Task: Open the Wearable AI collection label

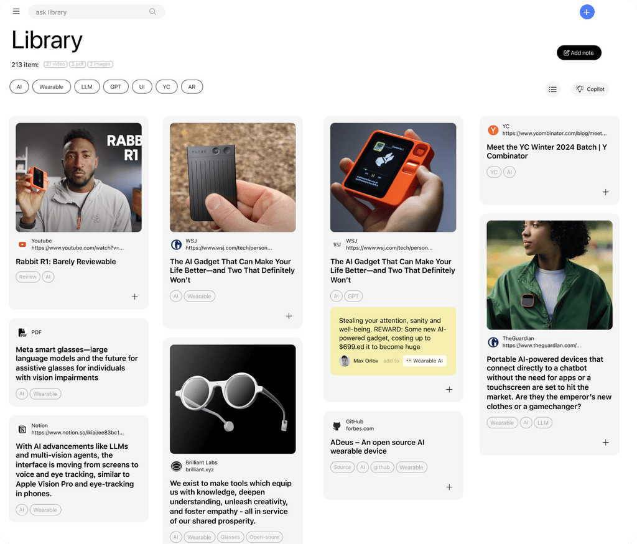Action: pyautogui.click(x=424, y=361)
